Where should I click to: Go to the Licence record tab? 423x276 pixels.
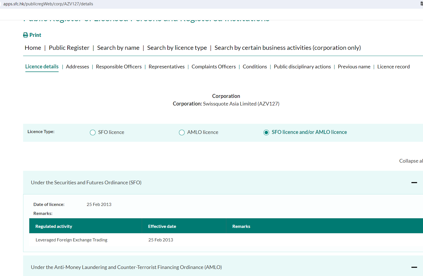[x=393, y=67]
